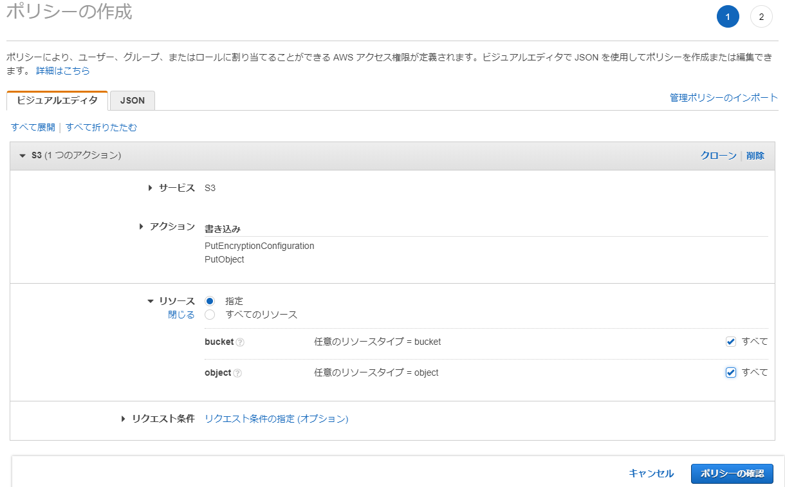Expand the アクション section
This screenshot has width=785, height=487.
[141, 226]
